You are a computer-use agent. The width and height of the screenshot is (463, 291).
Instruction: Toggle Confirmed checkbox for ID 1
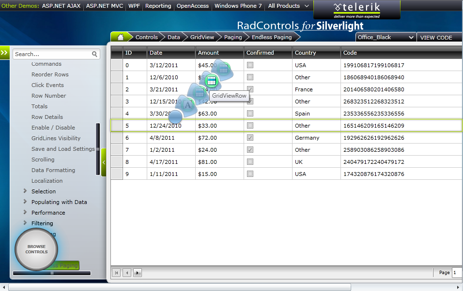tap(250, 77)
